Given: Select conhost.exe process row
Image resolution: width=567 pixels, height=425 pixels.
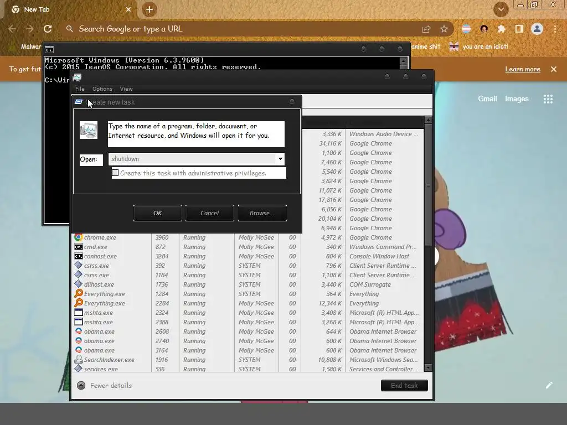Looking at the screenshot, I should click(x=248, y=256).
